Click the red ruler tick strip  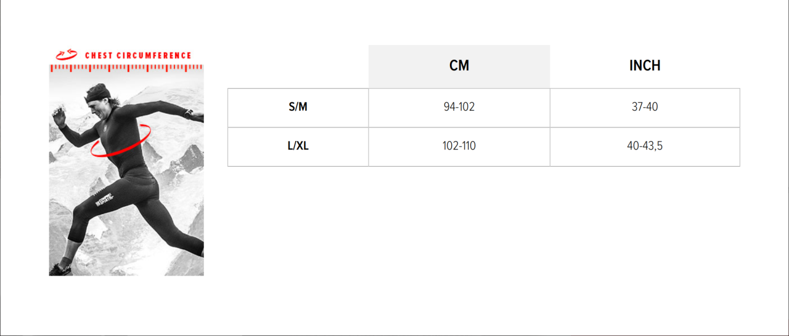pyautogui.click(x=126, y=68)
